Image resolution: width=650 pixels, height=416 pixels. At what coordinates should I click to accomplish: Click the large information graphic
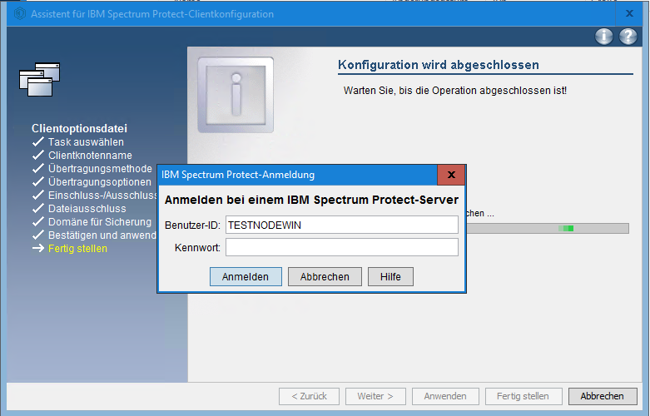pyautogui.click(x=236, y=95)
